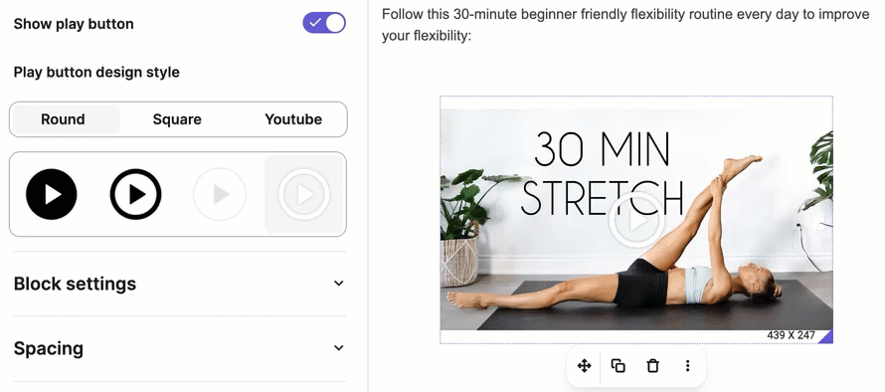Expand the Spacing section

point(179,348)
